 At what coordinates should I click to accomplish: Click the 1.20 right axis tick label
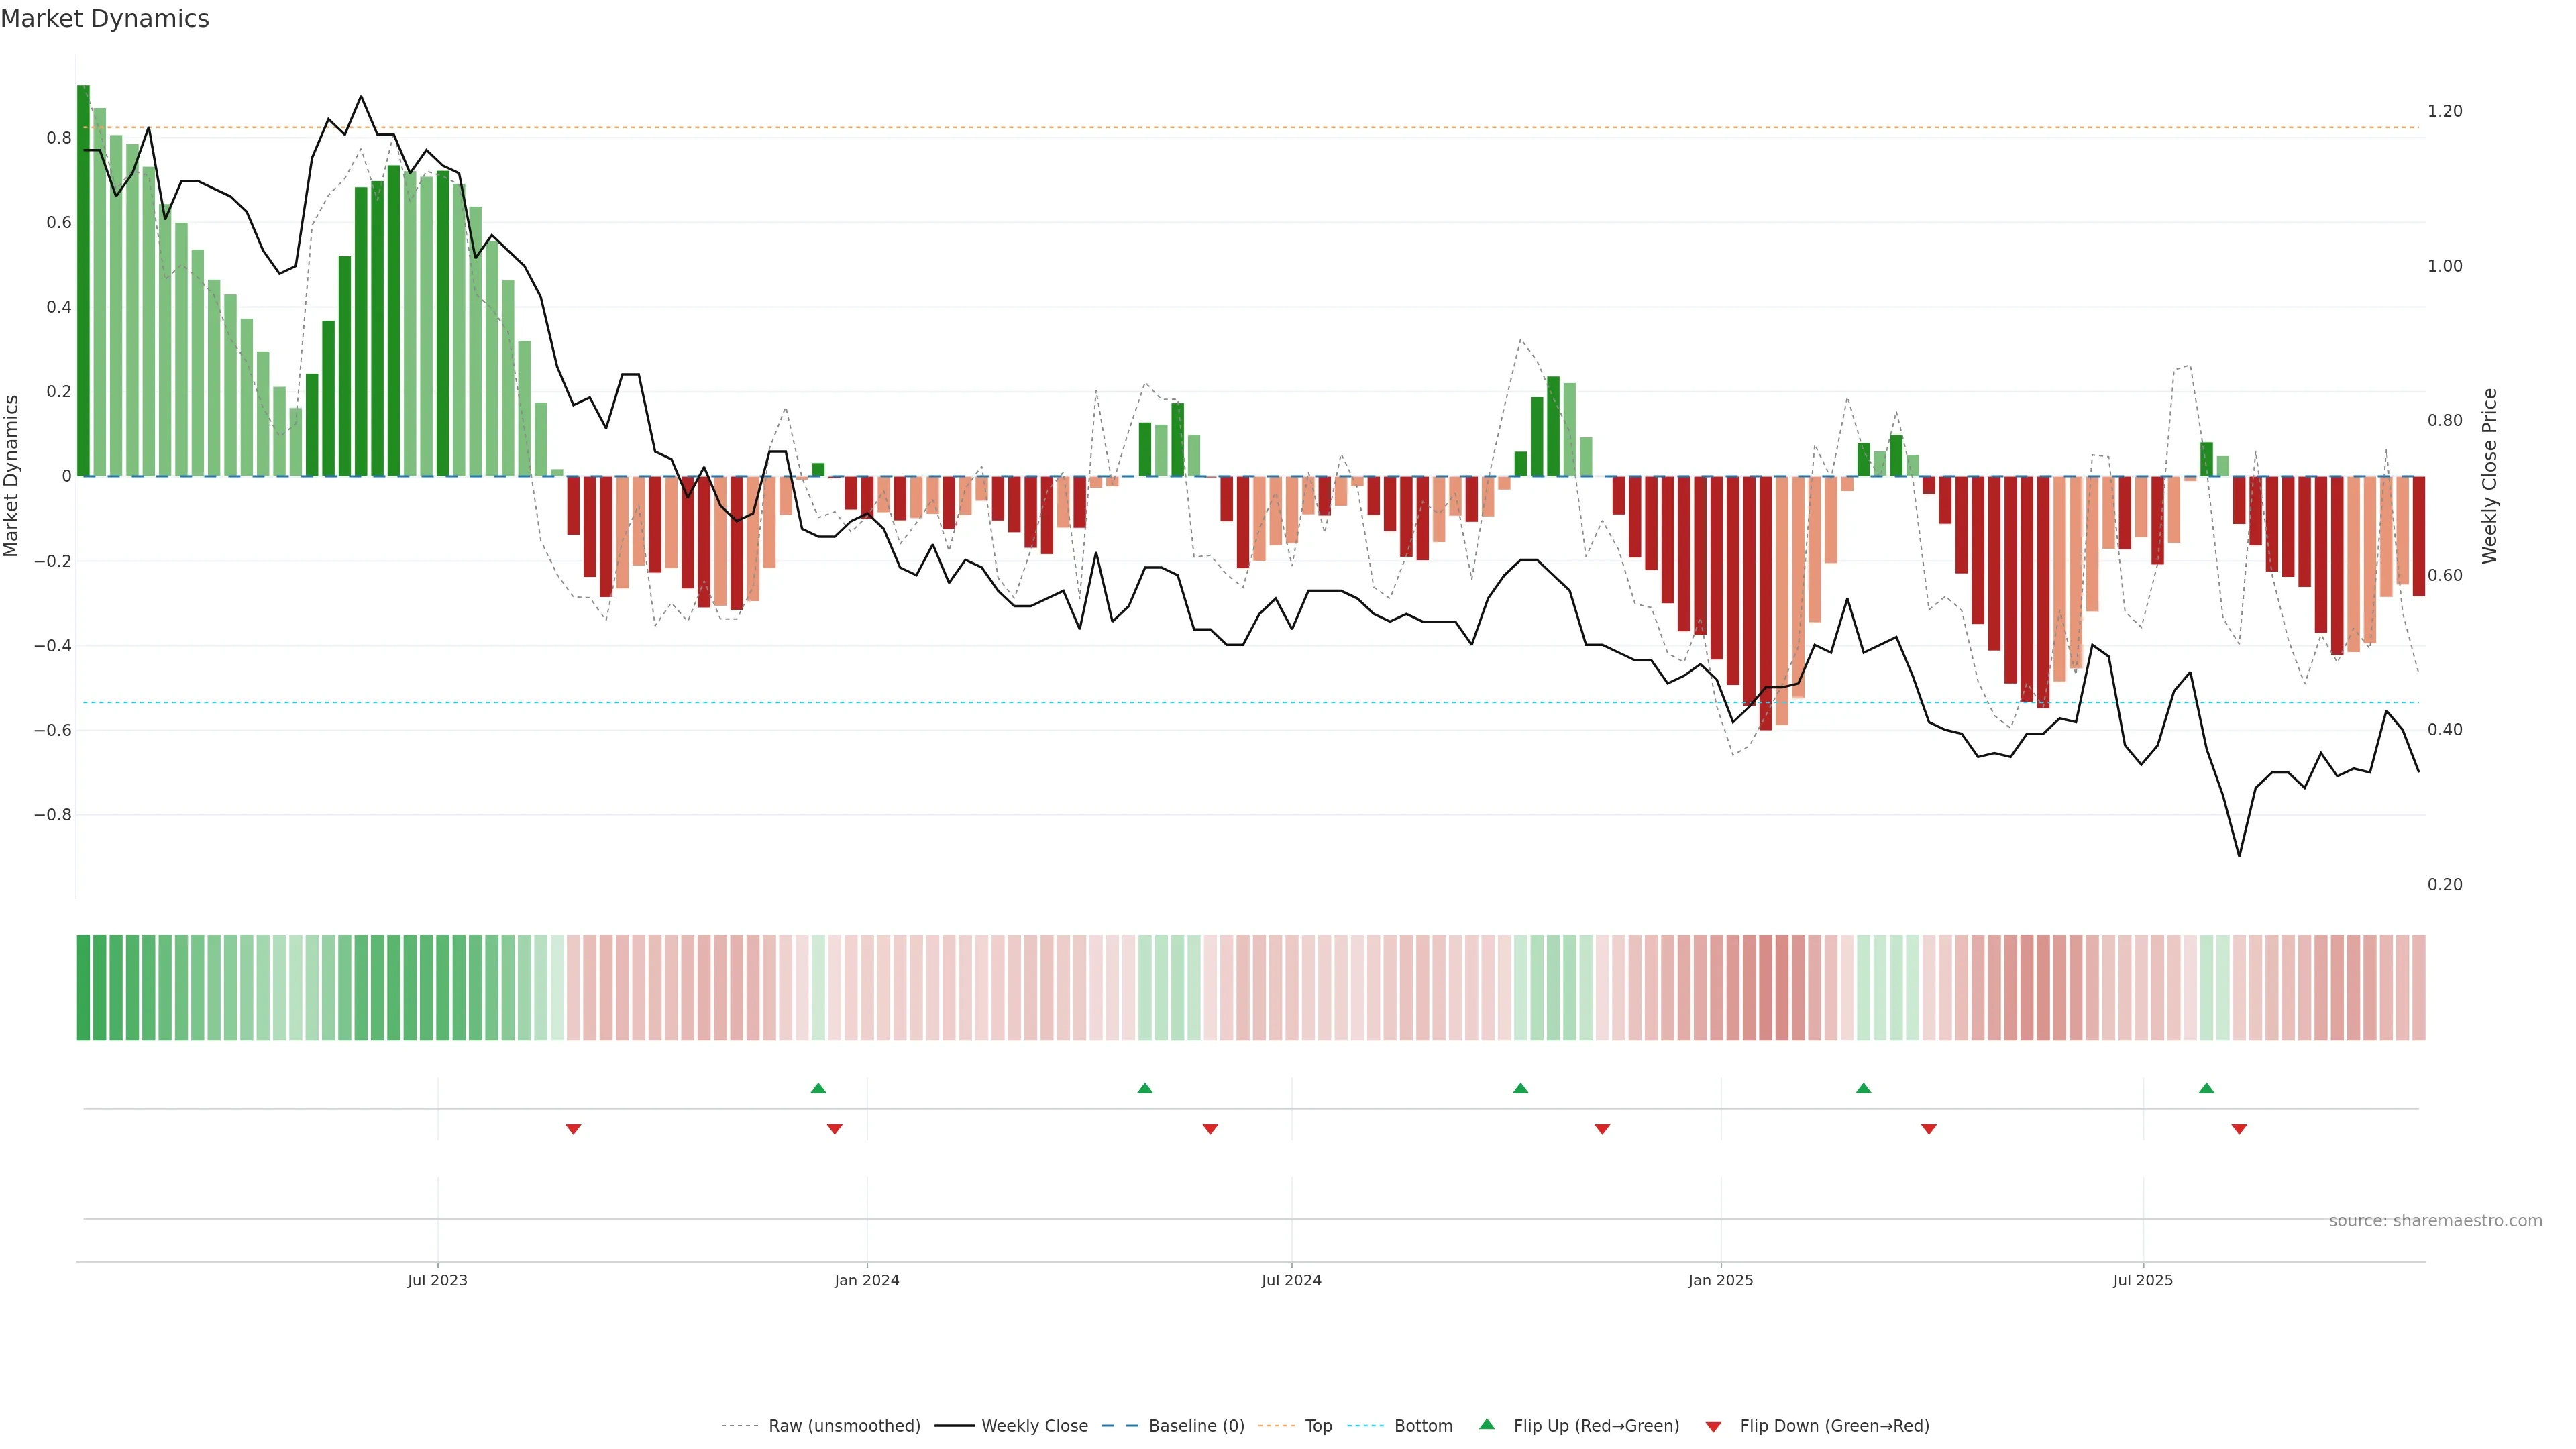(2444, 111)
